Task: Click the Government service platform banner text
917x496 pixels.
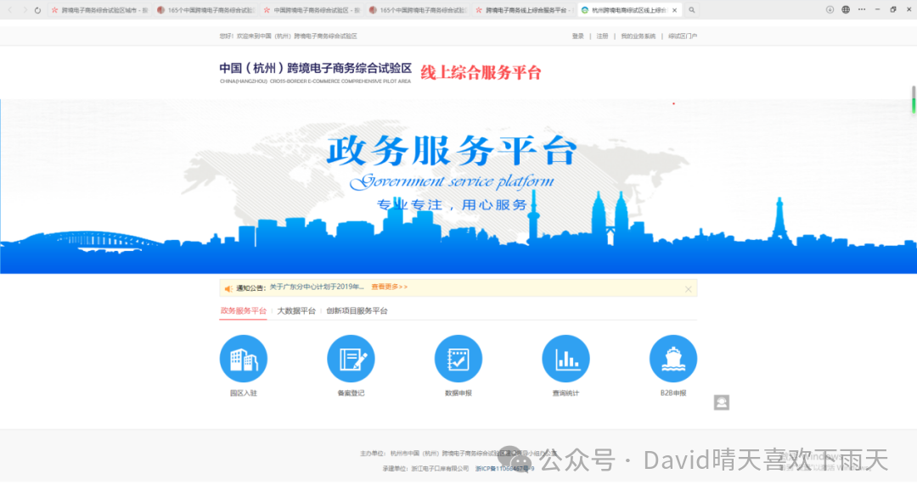Action: point(452,181)
